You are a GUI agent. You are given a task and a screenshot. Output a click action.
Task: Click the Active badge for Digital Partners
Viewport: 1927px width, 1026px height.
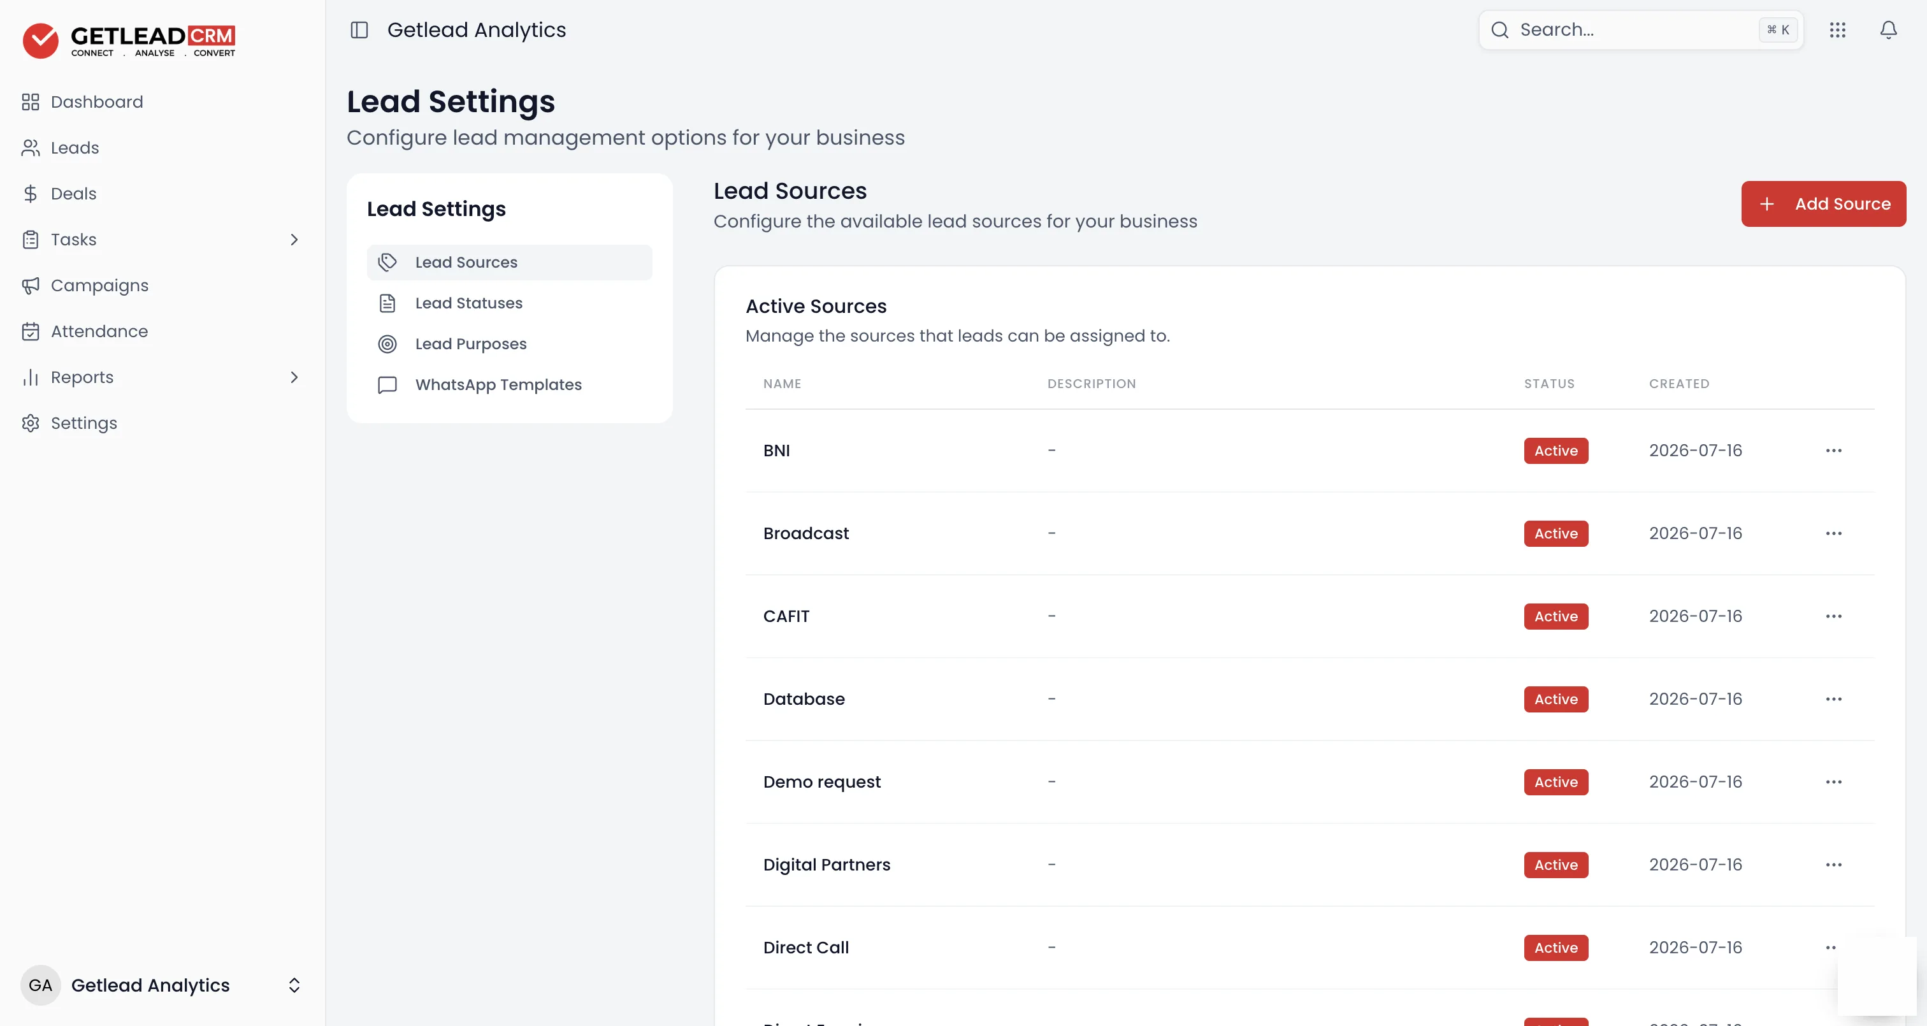pos(1556,865)
